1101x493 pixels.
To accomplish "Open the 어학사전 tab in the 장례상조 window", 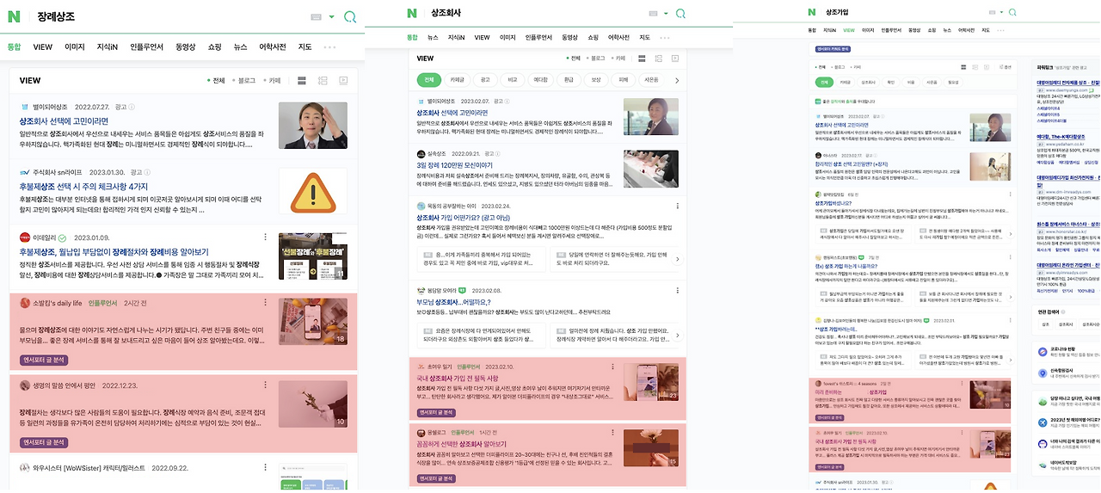I will click(273, 47).
